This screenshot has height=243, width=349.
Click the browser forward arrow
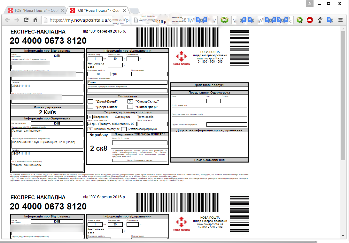click(x=17, y=20)
